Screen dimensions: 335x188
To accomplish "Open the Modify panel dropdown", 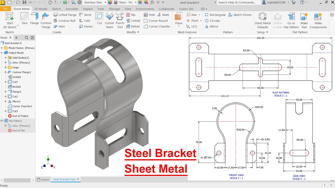I will pyautogui.click(x=133, y=32).
